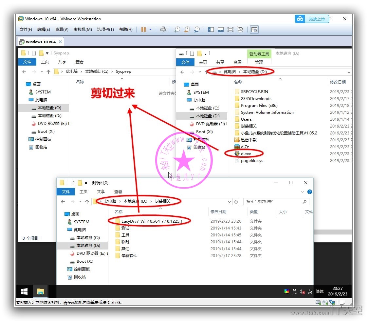Click back arrow in Sysprep window
This screenshot has height=321, width=368.
[x=25, y=72]
